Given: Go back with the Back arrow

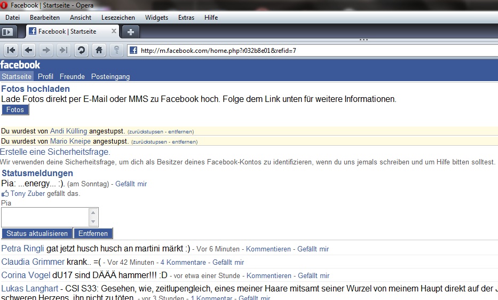Looking at the screenshot, I should point(29,50).
